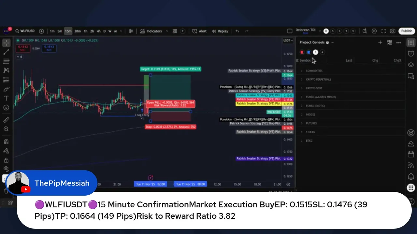The width and height of the screenshot is (417, 234).
Task: Open the timeframe dropdown arrow after M
Action: coord(121,31)
